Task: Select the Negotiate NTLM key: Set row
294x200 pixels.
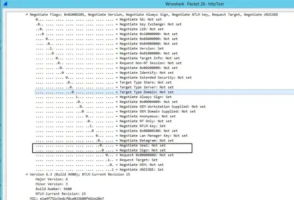Action: (x=101, y=126)
